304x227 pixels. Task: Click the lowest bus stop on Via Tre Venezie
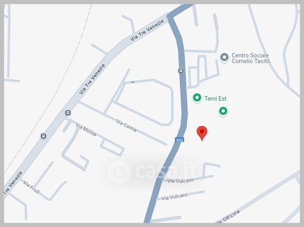point(43,136)
